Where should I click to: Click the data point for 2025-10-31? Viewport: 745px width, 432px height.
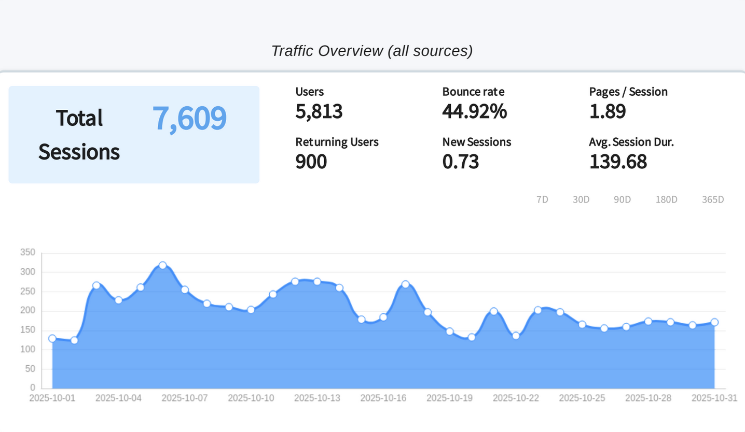(x=714, y=322)
